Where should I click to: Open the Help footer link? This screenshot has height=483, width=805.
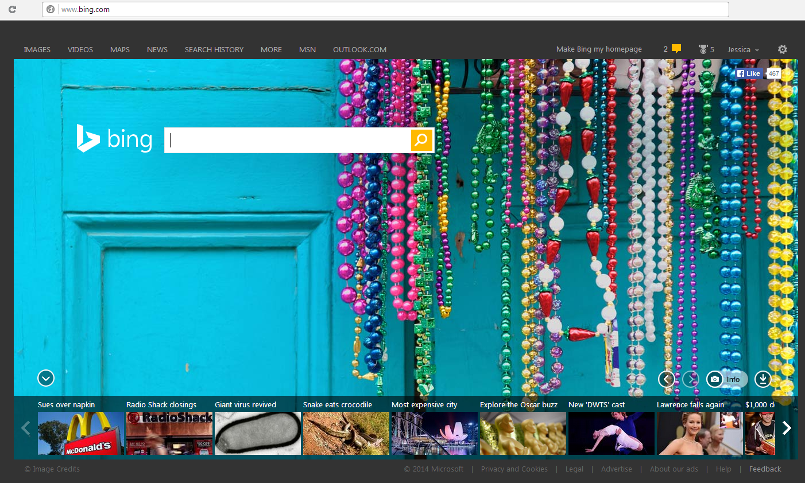click(723, 469)
